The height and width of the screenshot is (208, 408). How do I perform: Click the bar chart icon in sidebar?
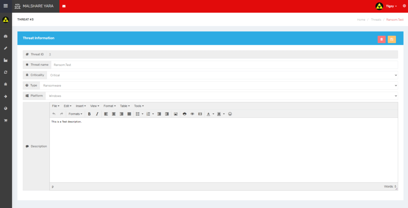tap(6, 60)
